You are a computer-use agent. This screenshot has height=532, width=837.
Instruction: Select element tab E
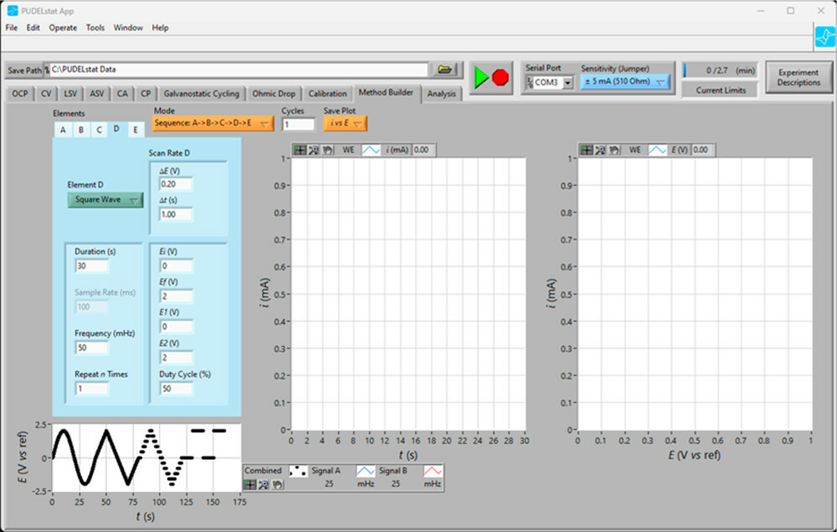[x=136, y=130]
